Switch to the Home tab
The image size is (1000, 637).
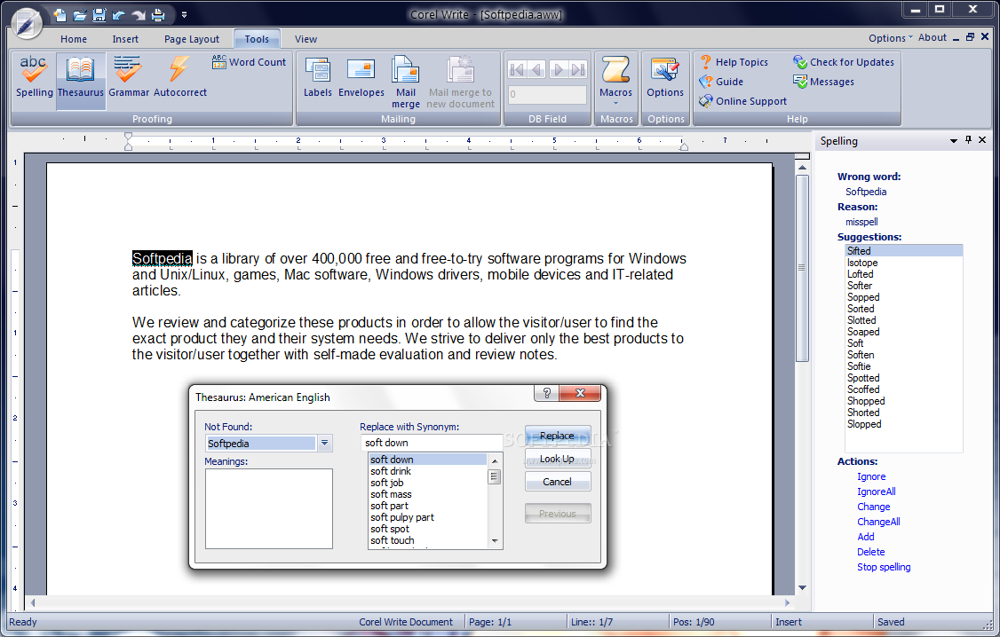(x=74, y=39)
